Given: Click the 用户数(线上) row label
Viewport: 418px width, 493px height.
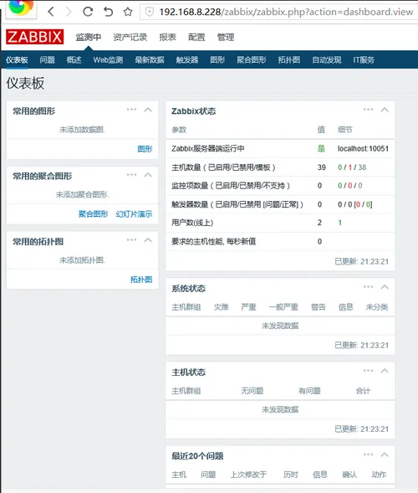Looking at the screenshot, I should click(x=192, y=223).
